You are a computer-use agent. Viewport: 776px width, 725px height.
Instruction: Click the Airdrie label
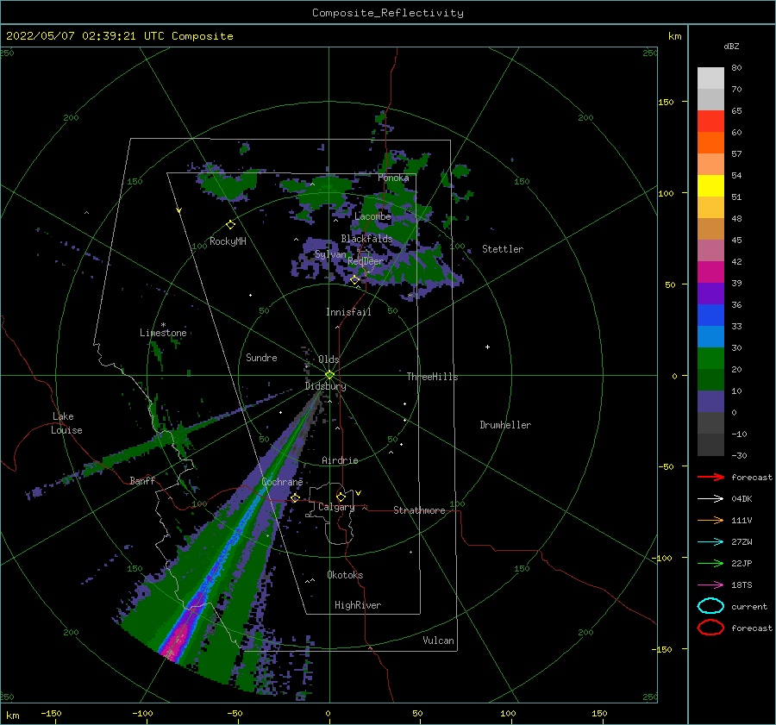(x=340, y=460)
